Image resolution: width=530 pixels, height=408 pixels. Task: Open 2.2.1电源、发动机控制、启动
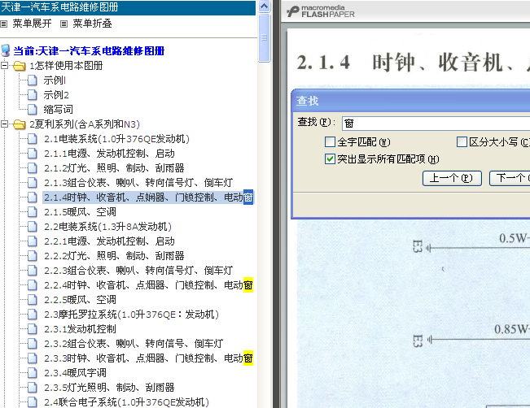click(x=109, y=241)
